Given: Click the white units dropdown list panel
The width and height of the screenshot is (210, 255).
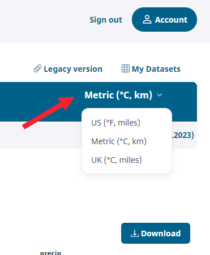Looking at the screenshot, I should click(127, 141).
